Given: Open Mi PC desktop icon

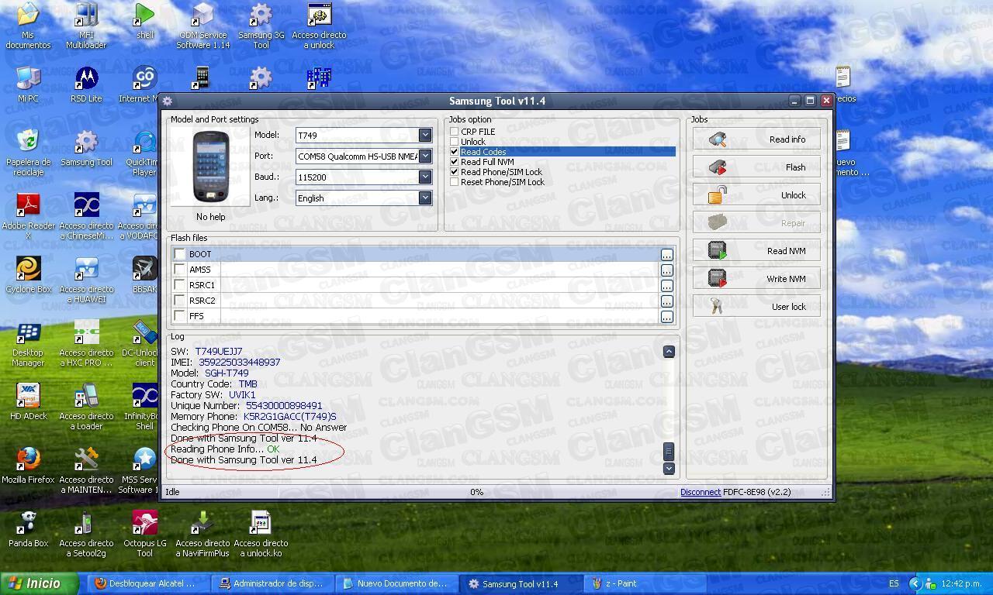Looking at the screenshot, I should pyautogui.click(x=28, y=84).
